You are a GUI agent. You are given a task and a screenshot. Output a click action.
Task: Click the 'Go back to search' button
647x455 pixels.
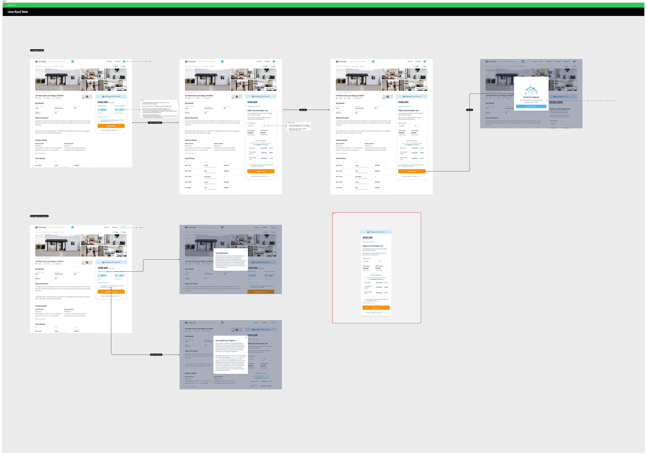tap(531, 106)
